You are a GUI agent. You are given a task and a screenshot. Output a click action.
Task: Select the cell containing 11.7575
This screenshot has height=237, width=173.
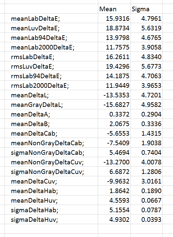point(114,47)
